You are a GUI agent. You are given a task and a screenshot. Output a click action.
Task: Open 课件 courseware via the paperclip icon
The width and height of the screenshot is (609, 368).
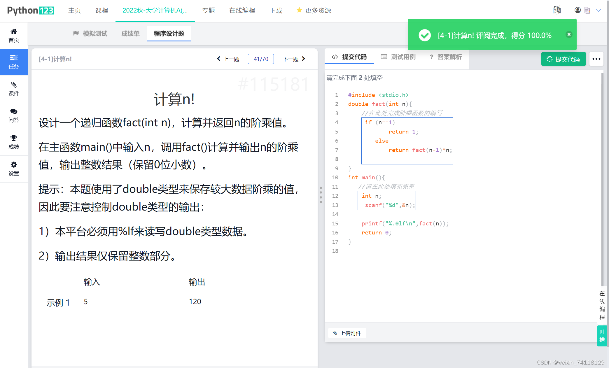click(14, 89)
